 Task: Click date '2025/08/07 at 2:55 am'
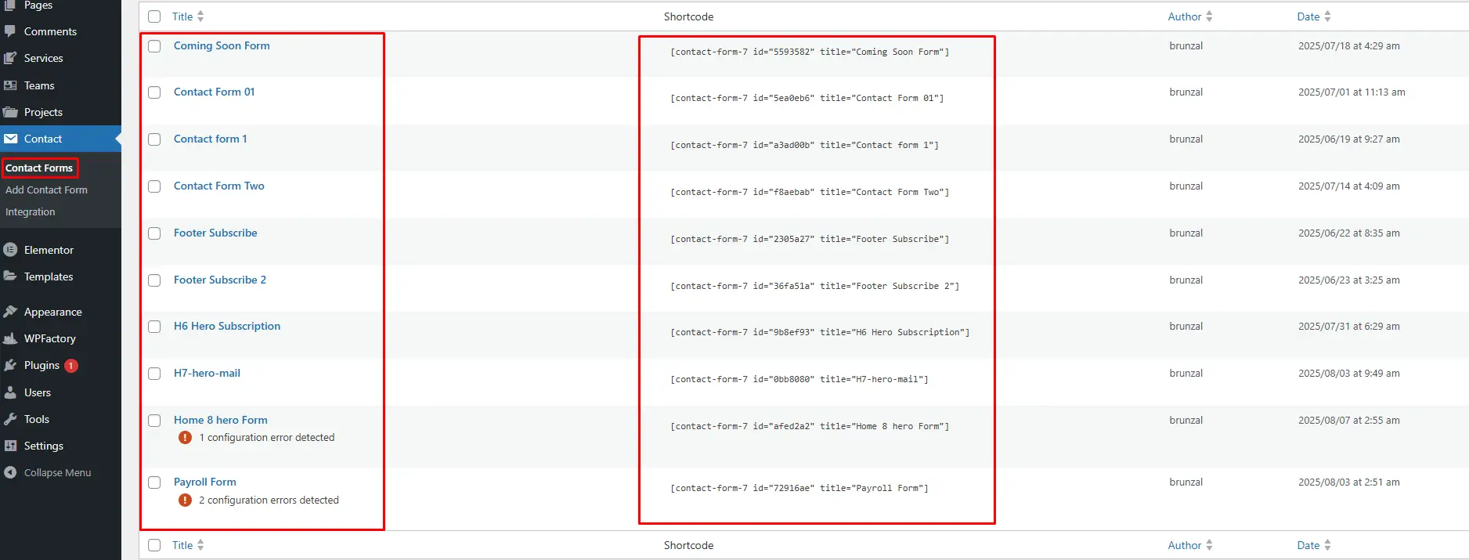1349,420
